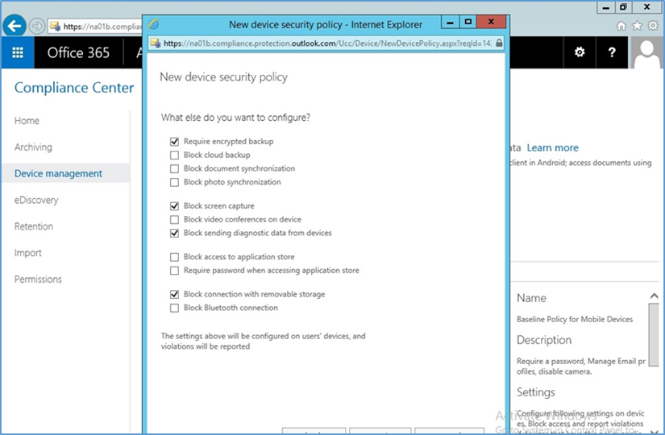
Task: Click the popup window address bar URL
Action: pyautogui.click(x=327, y=43)
